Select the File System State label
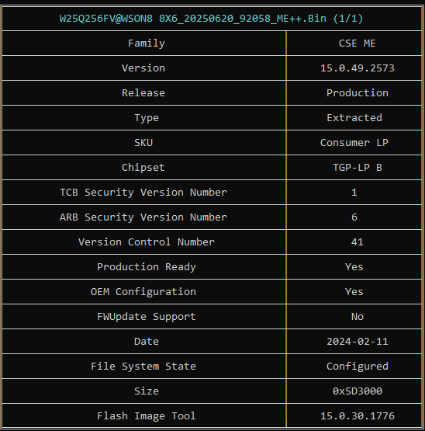Screen dimensions: 425x431 (143, 367)
